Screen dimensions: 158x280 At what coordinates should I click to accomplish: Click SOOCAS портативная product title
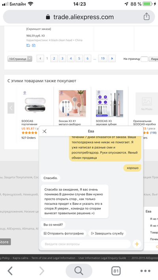[x=29, y=122]
